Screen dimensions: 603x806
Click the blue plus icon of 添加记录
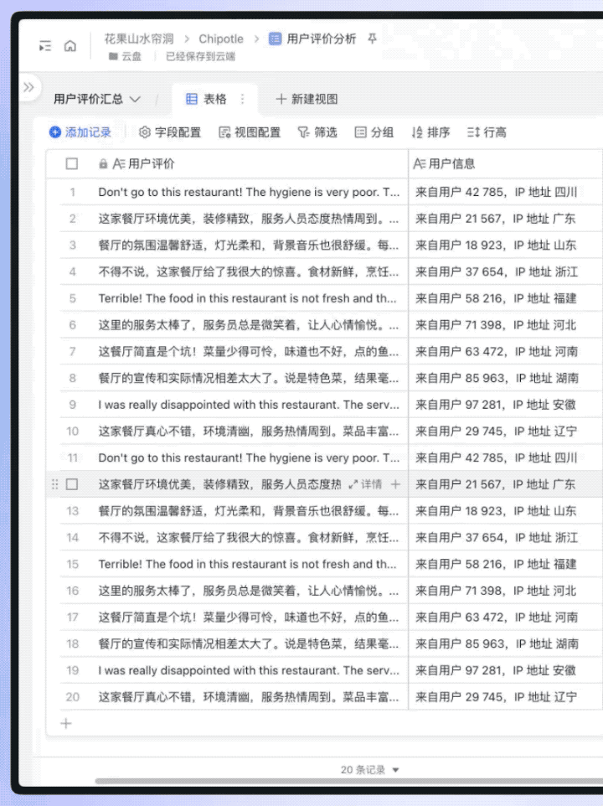click(55, 132)
